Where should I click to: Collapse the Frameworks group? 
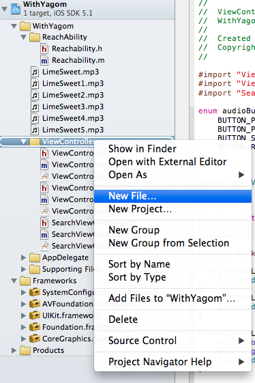14,281
